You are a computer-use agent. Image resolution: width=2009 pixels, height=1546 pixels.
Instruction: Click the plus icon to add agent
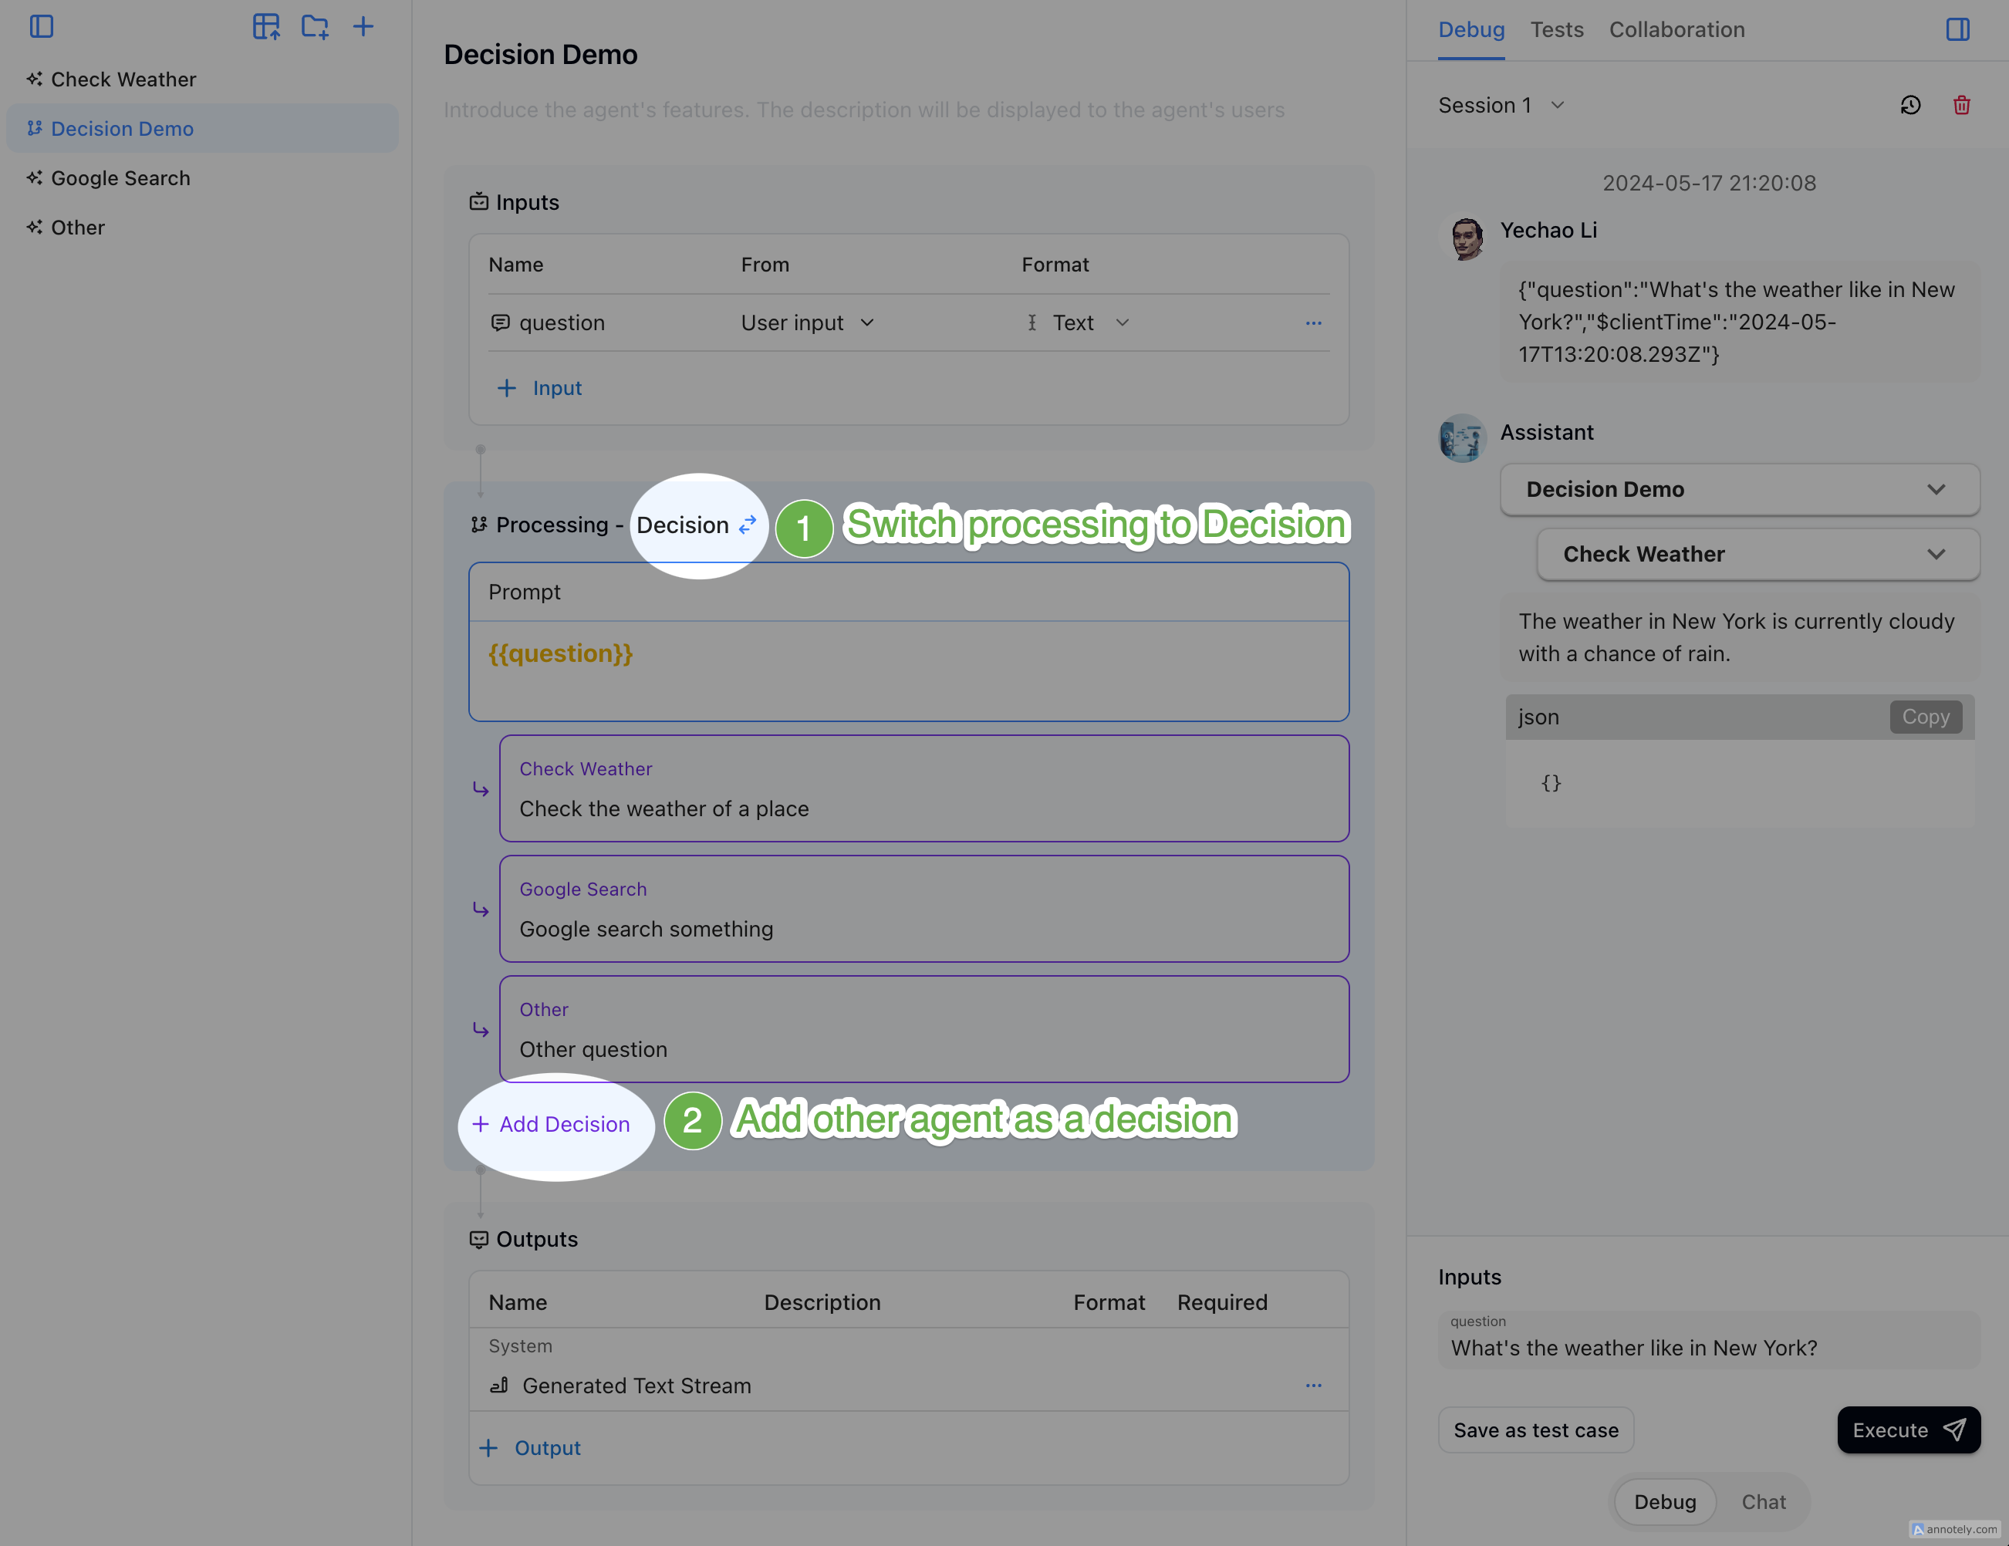pyautogui.click(x=363, y=27)
